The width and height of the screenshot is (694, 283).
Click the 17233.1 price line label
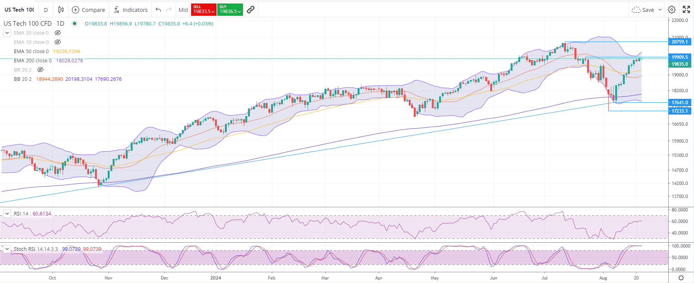[680, 111]
